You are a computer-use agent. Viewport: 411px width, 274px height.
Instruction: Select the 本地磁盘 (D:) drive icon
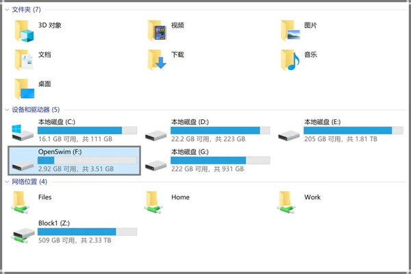click(x=157, y=132)
